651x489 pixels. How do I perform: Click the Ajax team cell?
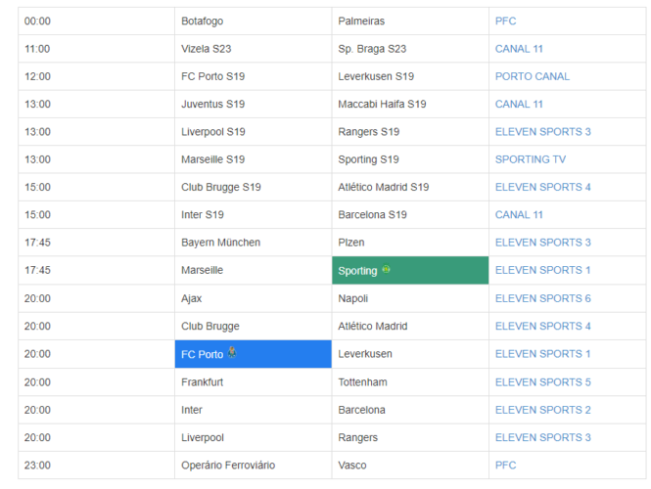click(254, 298)
